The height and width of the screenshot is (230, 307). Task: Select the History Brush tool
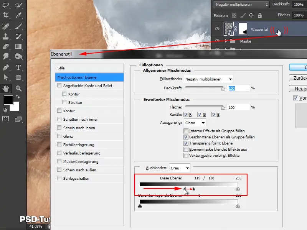(18, 36)
